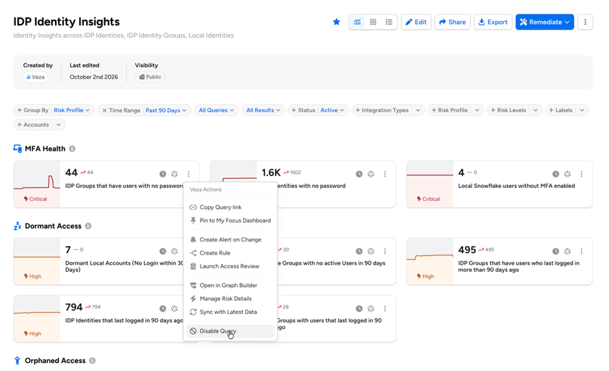Click the 495 IDP Groups trend thumbnail
Viewport: 609px width, 371px height.
[430, 261]
